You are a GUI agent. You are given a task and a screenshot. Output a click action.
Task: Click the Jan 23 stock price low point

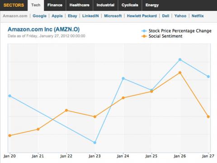coord(95,143)
